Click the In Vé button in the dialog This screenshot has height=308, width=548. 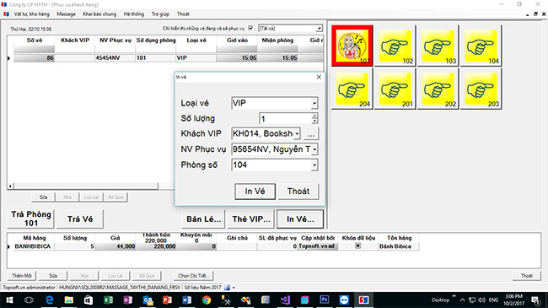[x=255, y=192]
